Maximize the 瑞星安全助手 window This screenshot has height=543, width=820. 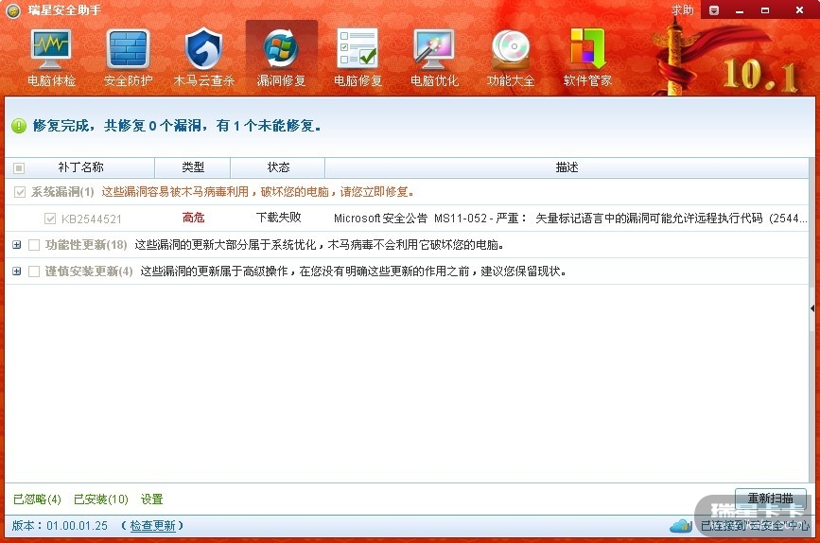(765, 10)
